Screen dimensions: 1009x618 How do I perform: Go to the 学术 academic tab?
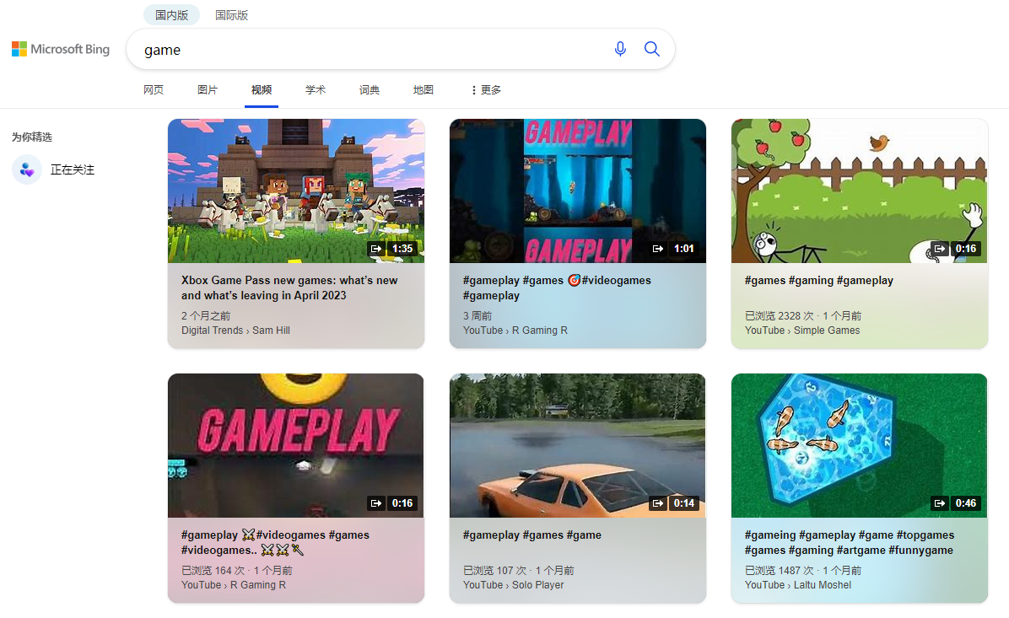tap(316, 90)
